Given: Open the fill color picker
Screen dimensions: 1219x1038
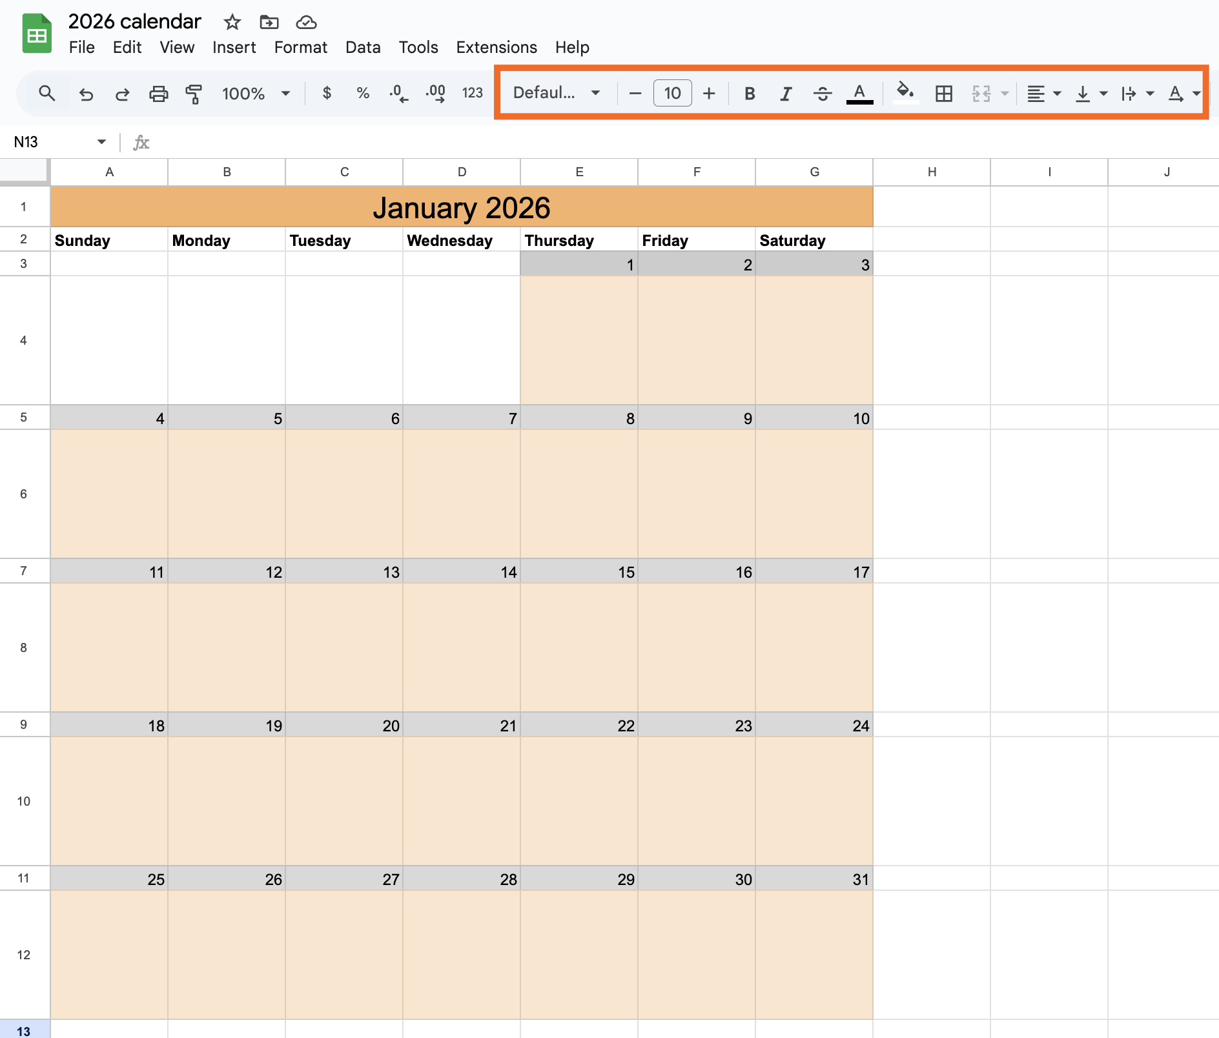Looking at the screenshot, I should 905,94.
